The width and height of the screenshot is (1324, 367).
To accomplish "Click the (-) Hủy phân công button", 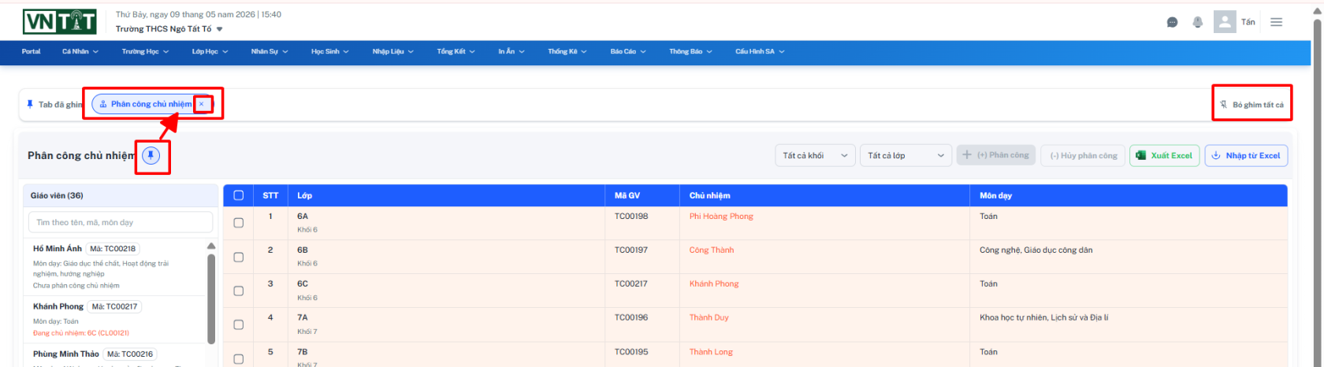I will [x=1083, y=156].
